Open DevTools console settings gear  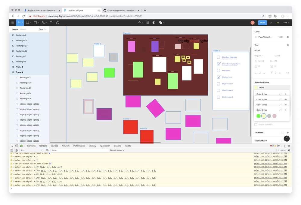289,150
